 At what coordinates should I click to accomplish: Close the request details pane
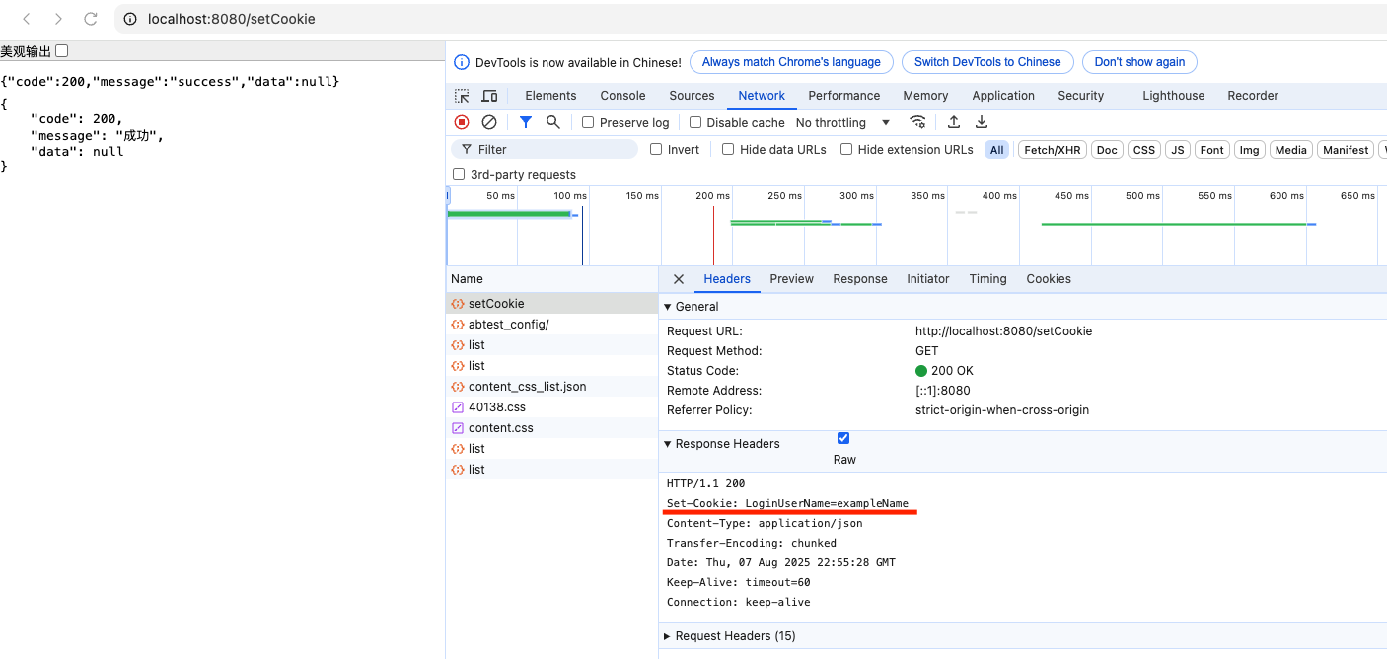tap(679, 279)
